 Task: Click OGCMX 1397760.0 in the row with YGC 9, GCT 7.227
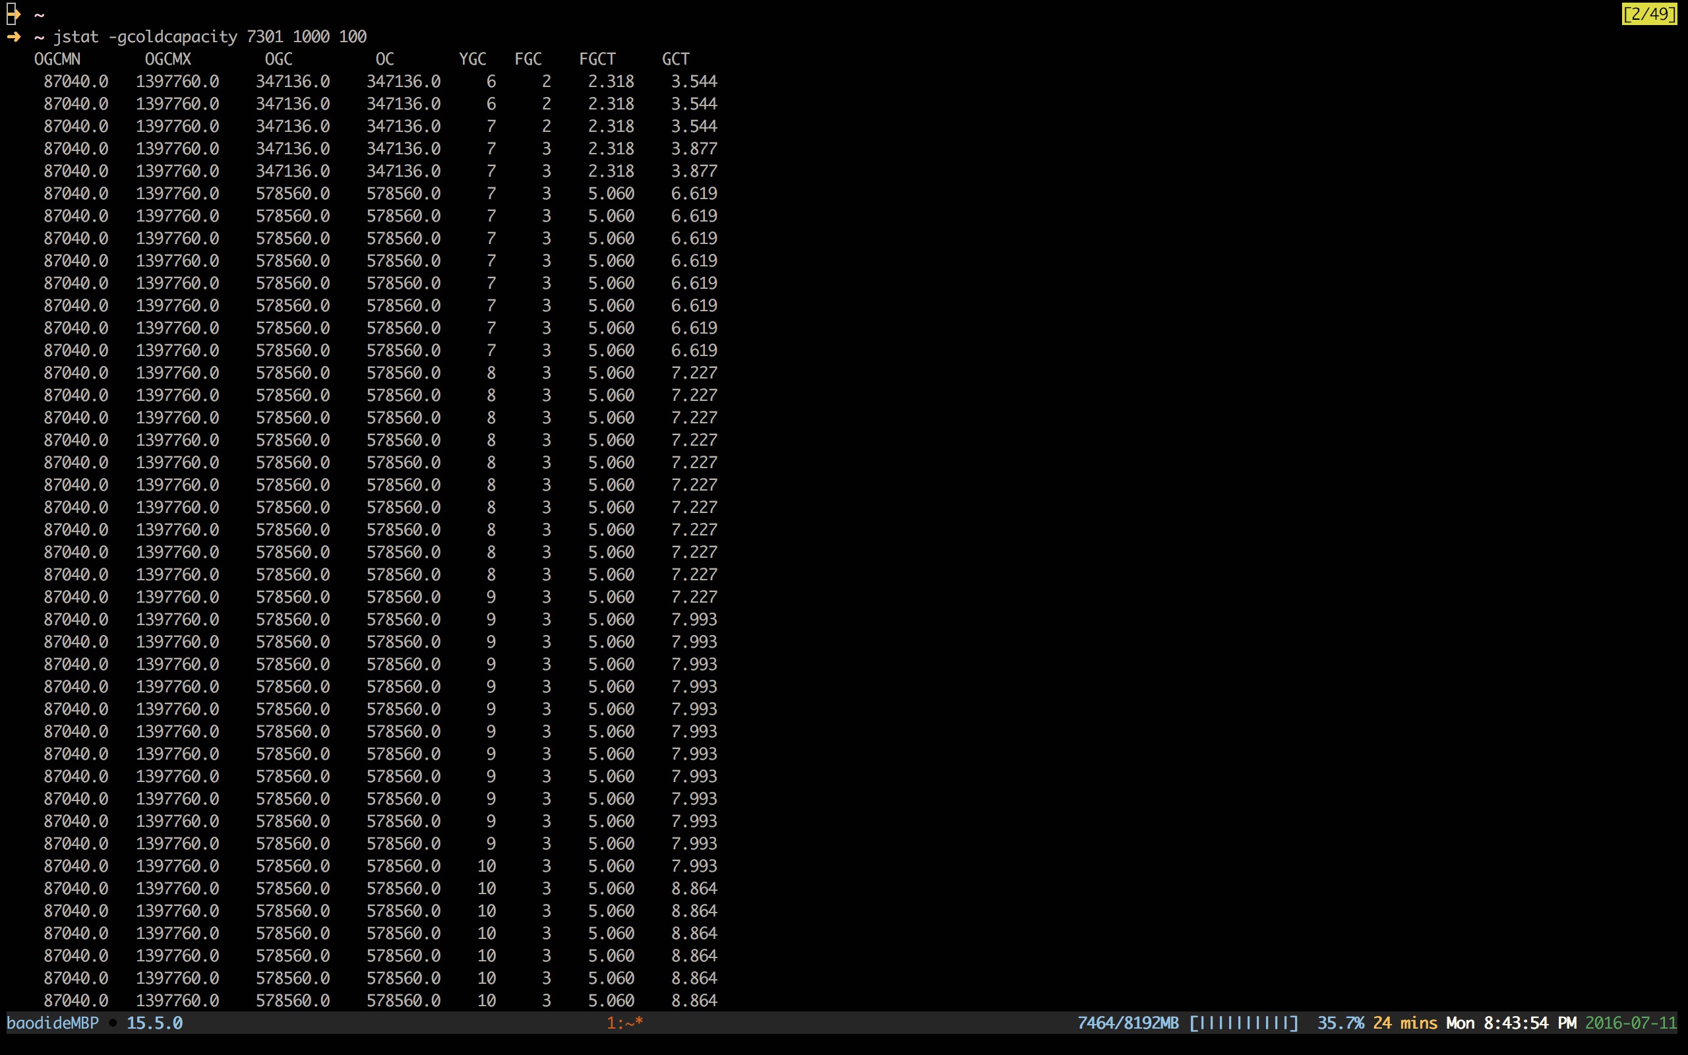click(x=177, y=597)
